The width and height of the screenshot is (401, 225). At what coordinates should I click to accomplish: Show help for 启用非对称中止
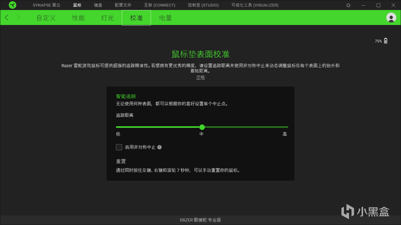159,147
